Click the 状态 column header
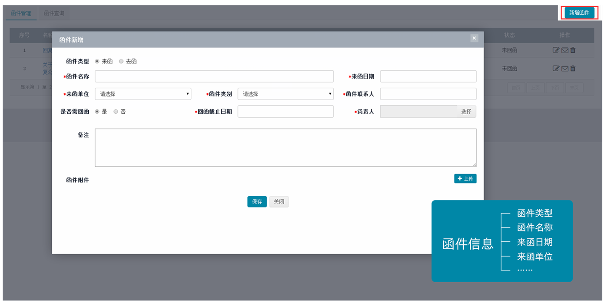Screen dimensions: 608x306 pyautogui.click(x=509, y=35)
